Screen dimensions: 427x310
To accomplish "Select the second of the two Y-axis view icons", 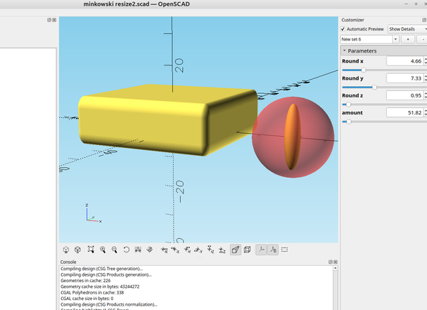I will [x=199, y=250].
